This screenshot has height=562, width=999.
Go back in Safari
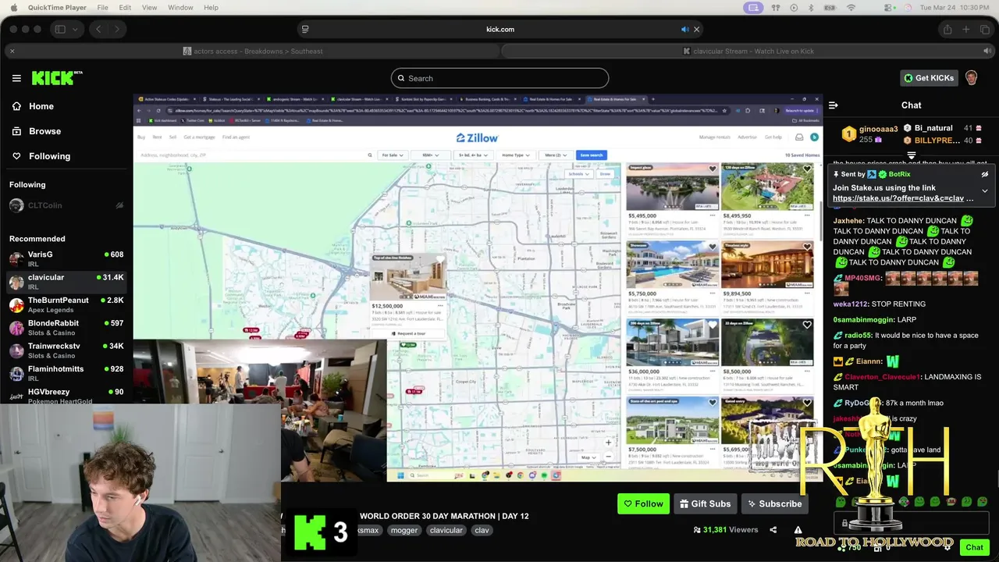[x=98, y=30]
